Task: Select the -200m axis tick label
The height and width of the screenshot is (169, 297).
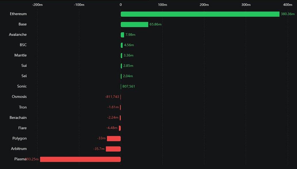Action: tap(37, 5)
